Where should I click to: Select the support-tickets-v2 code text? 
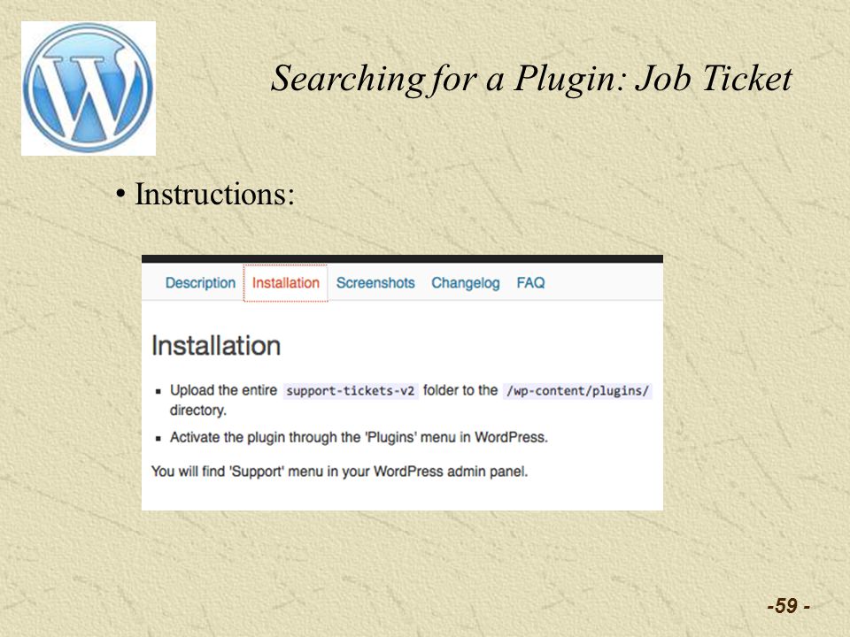tap(351, 390)
